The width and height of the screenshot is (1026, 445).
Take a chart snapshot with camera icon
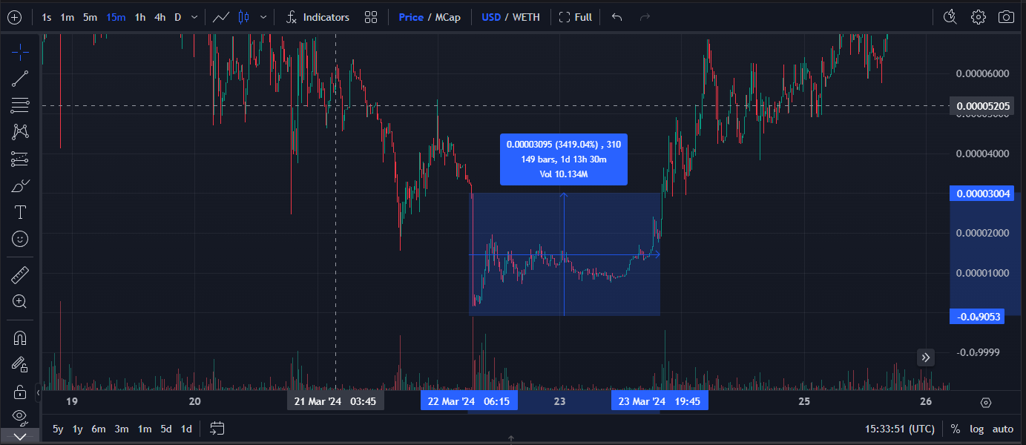[x=1006, y=17]
